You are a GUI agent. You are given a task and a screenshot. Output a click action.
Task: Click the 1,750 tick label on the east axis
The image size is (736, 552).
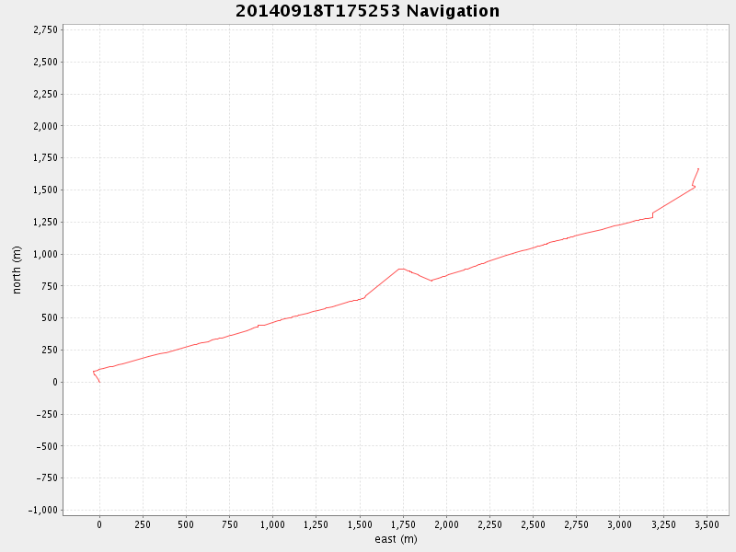click(403, 524)
